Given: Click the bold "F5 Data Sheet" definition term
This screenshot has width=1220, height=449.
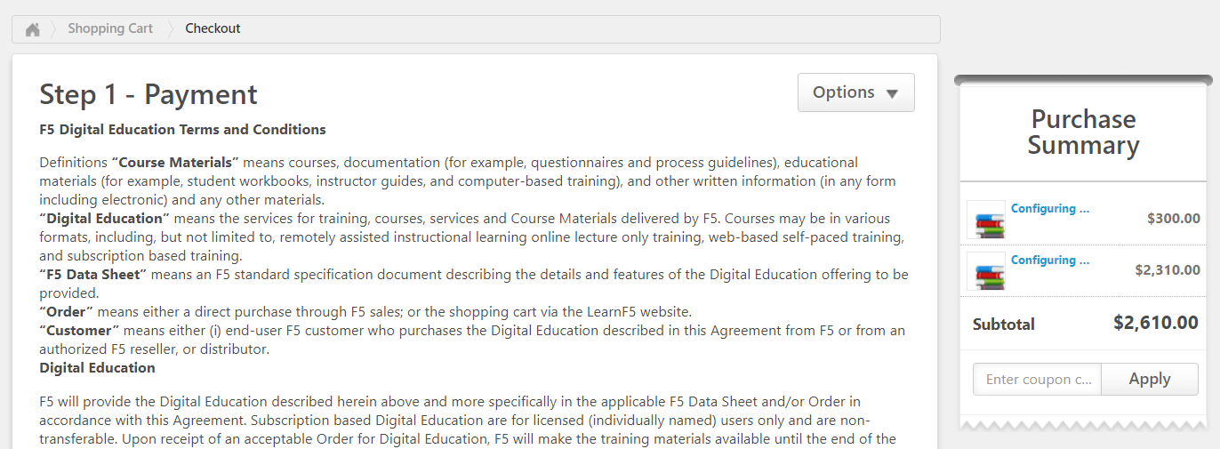Looking at the screenshot, I should point(92,275).
